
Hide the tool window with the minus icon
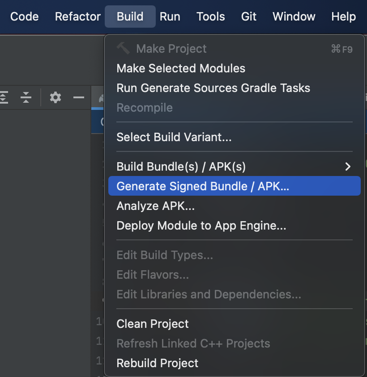pyautogui.click(x=79, y=97)
